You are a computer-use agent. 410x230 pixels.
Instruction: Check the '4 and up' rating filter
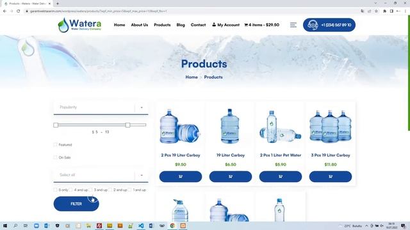pos(70,190)
